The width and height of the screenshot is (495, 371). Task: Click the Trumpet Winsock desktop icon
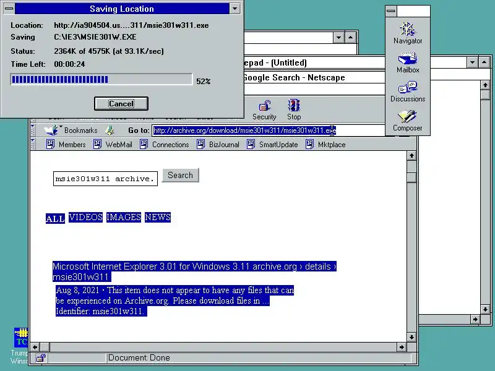tap(20, 346)
